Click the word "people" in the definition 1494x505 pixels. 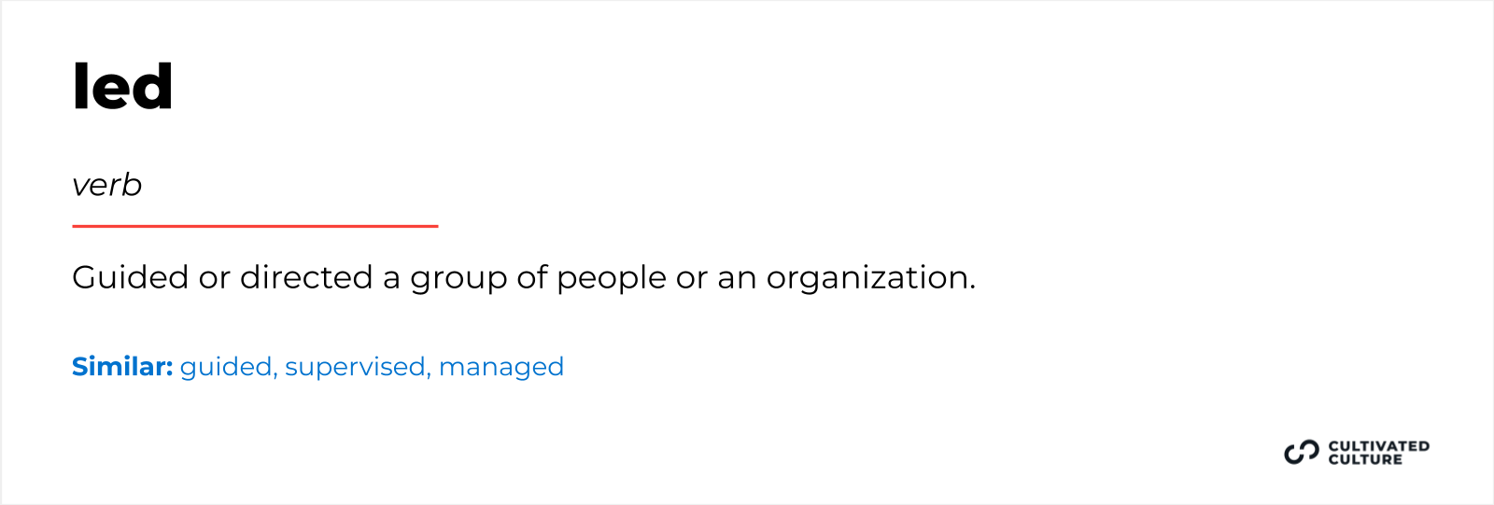coord(612,279)
